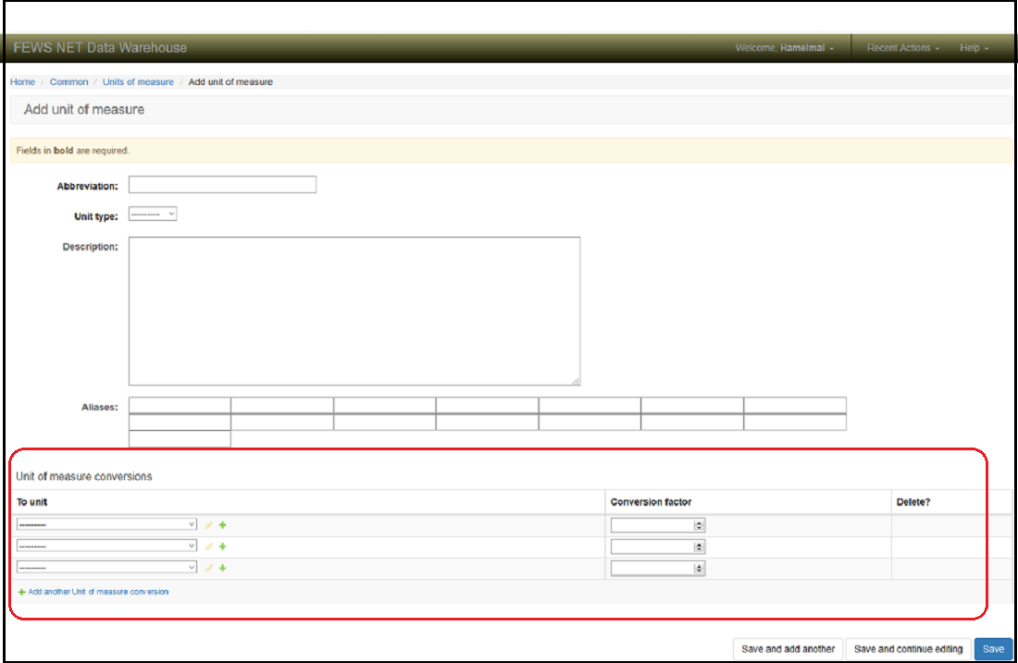
Task: Open the Recent Actions menu
Action: click(902, 48)
